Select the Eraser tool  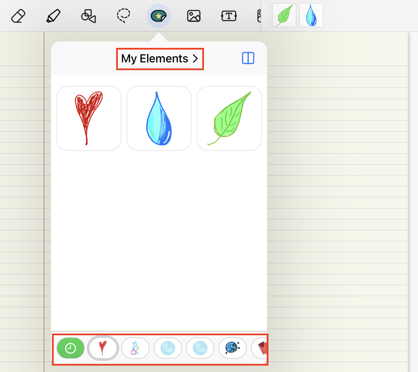18,16
